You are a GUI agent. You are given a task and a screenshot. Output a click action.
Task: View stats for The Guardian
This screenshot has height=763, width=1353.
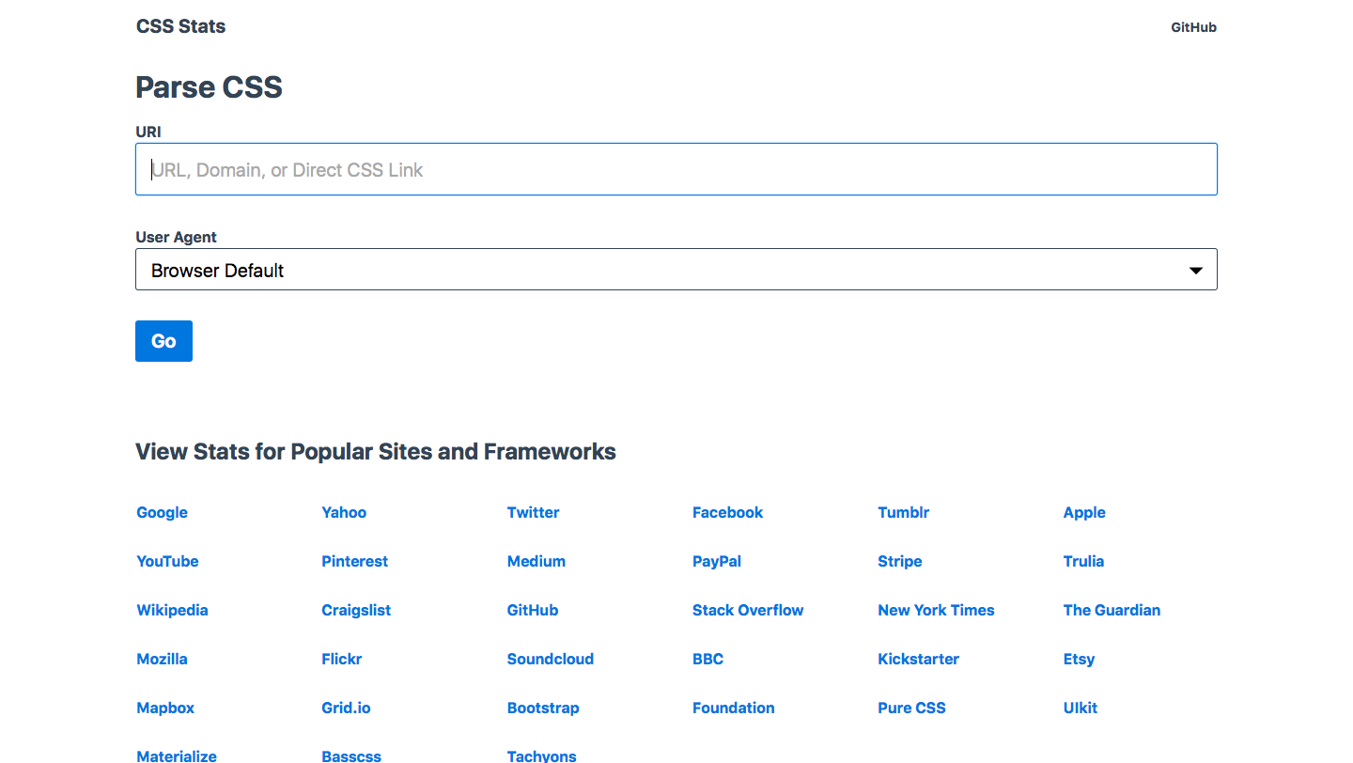pos(1112,610)
